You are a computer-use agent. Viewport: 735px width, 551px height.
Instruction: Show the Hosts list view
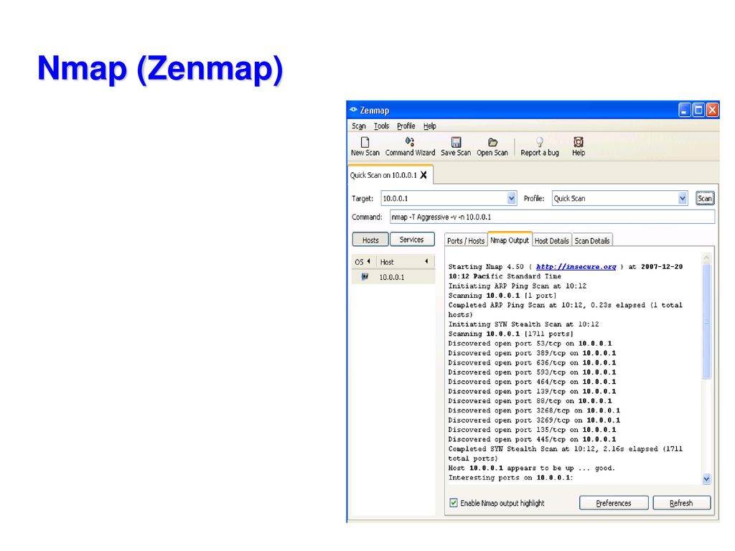point(370,240)
